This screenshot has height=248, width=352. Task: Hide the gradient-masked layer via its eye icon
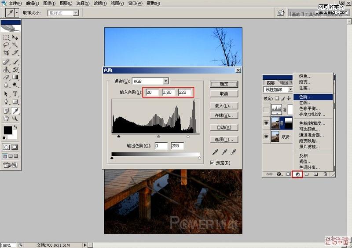click(266, 123)
